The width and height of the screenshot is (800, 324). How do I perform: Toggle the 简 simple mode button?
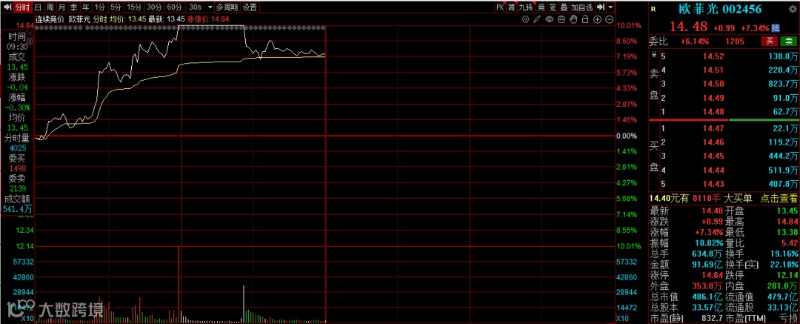point(511,7)
